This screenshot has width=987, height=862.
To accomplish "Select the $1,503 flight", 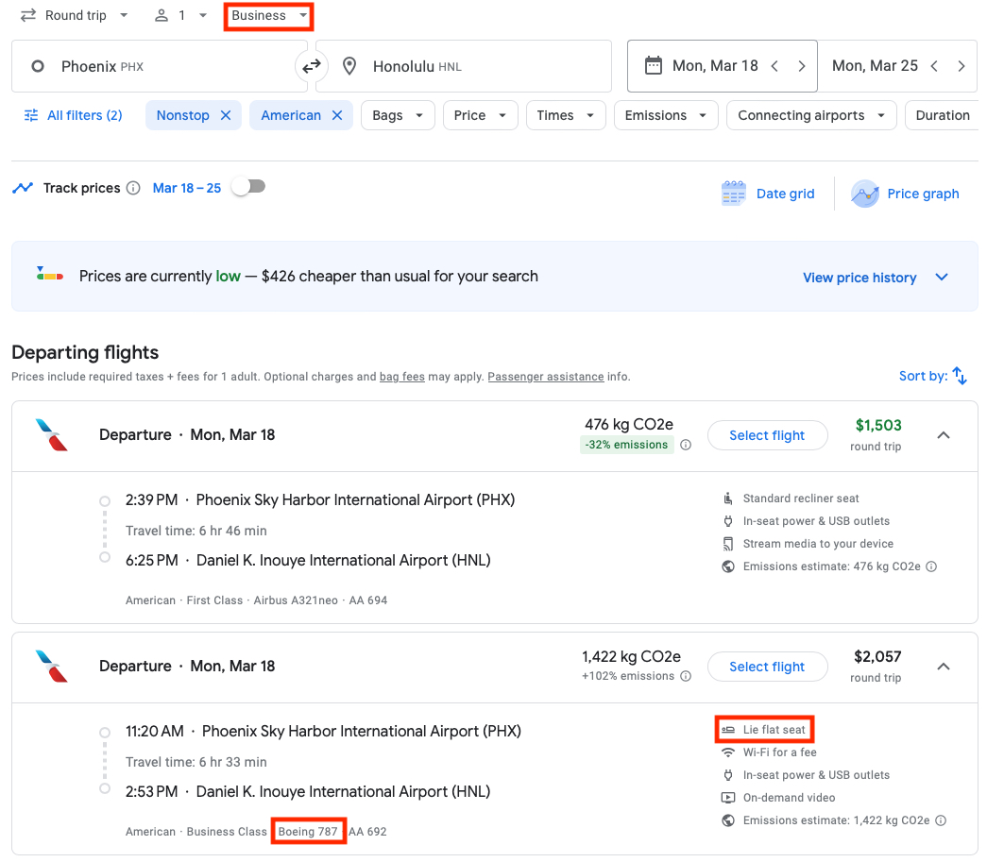I will point(767,435).
